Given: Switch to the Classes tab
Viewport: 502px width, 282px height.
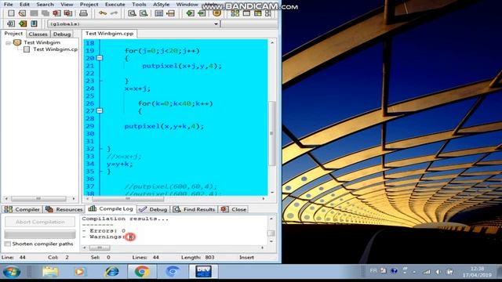Looking at the screenshot, I should (38, 34).
